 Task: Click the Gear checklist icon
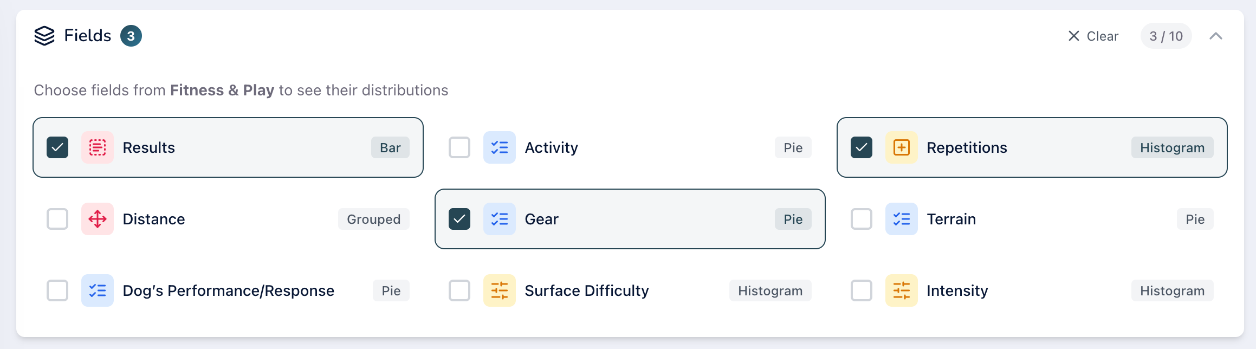(x=500, y=219)
